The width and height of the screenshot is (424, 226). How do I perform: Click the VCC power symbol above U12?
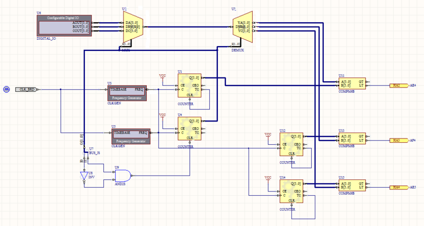pyautogui.click(x=268, y=134)
